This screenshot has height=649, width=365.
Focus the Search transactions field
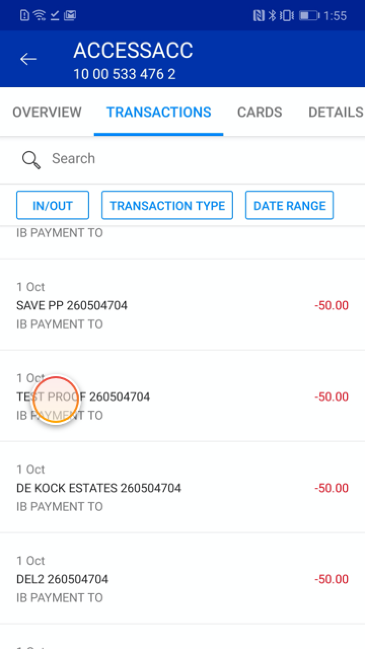[193, 159]
